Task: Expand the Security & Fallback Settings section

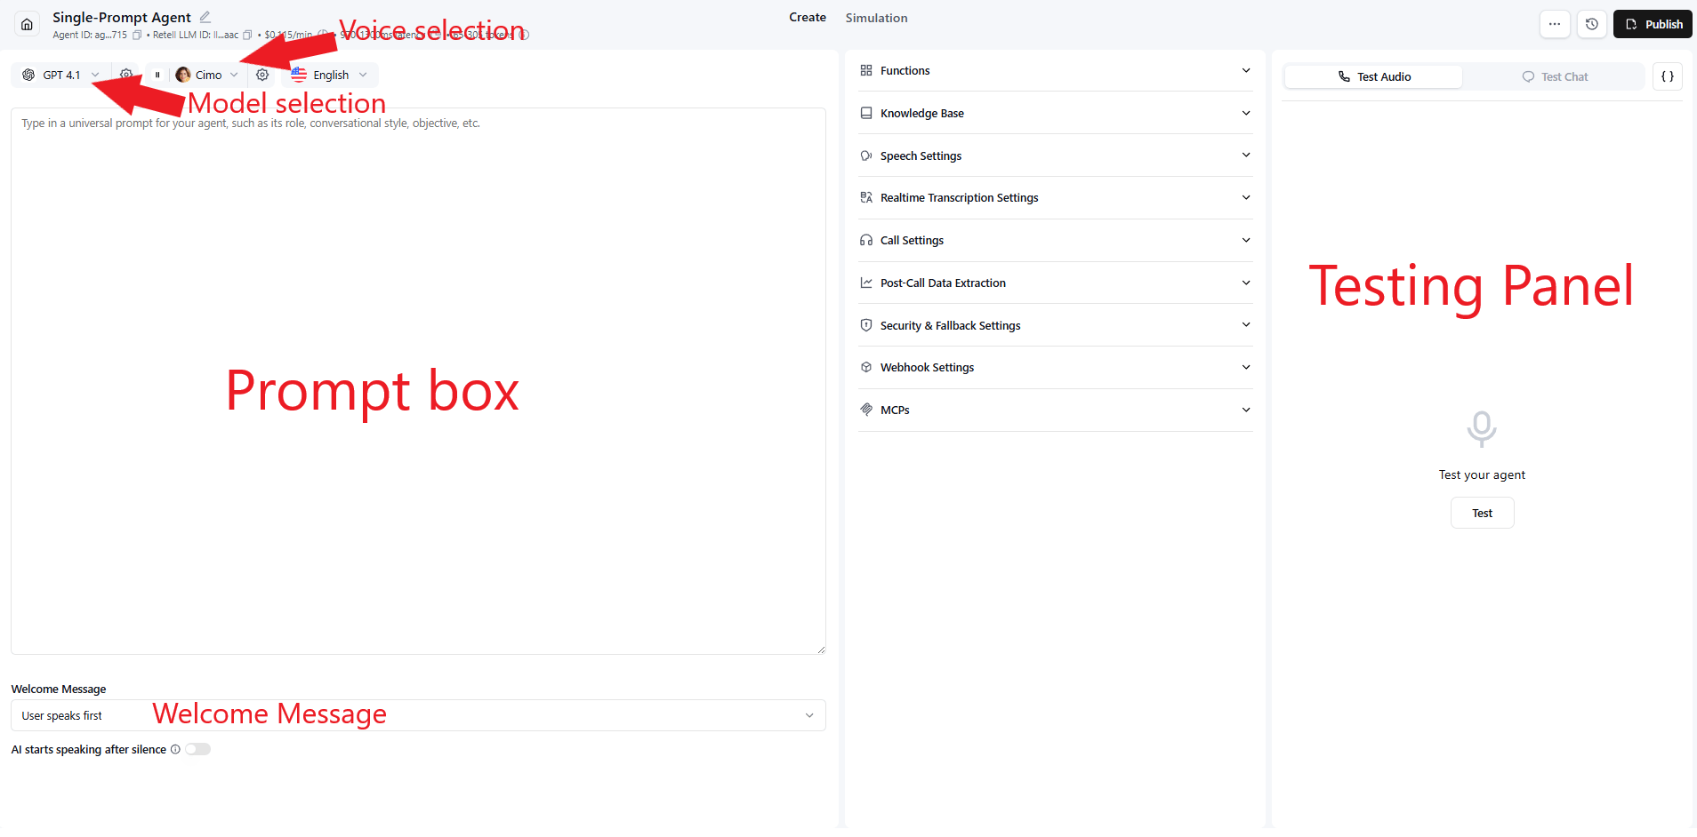Action: [1054, 325]
